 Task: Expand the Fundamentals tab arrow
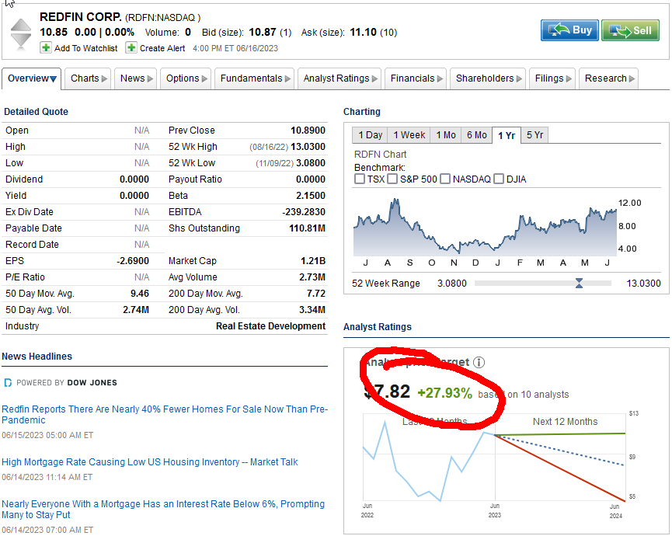point(287,78)
